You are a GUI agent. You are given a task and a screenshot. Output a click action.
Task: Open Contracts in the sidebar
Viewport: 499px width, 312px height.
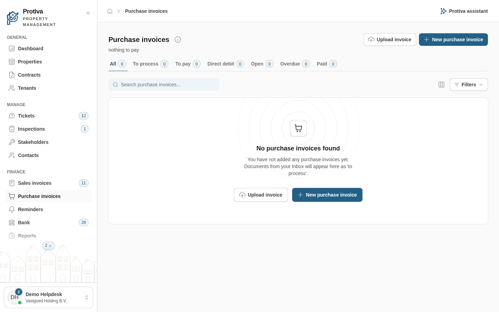49,75
